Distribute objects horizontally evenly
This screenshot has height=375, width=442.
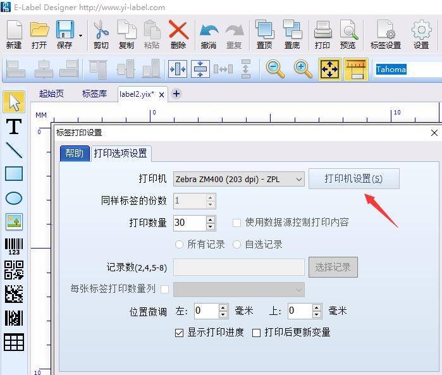[x=223, y=69]
